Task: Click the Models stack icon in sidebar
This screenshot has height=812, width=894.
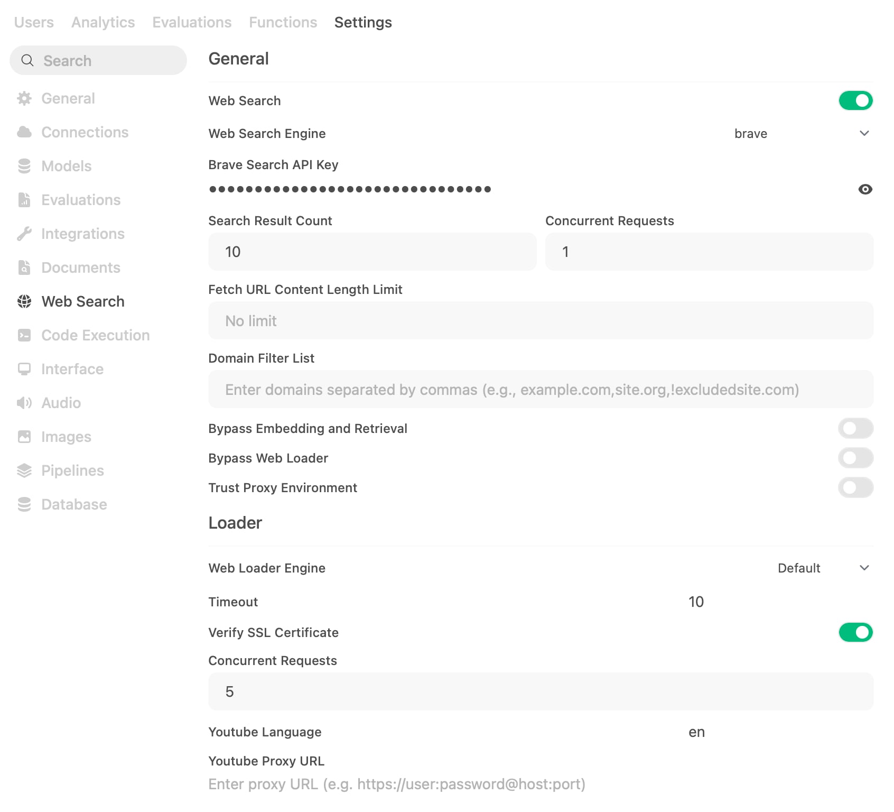Action: 24,166
